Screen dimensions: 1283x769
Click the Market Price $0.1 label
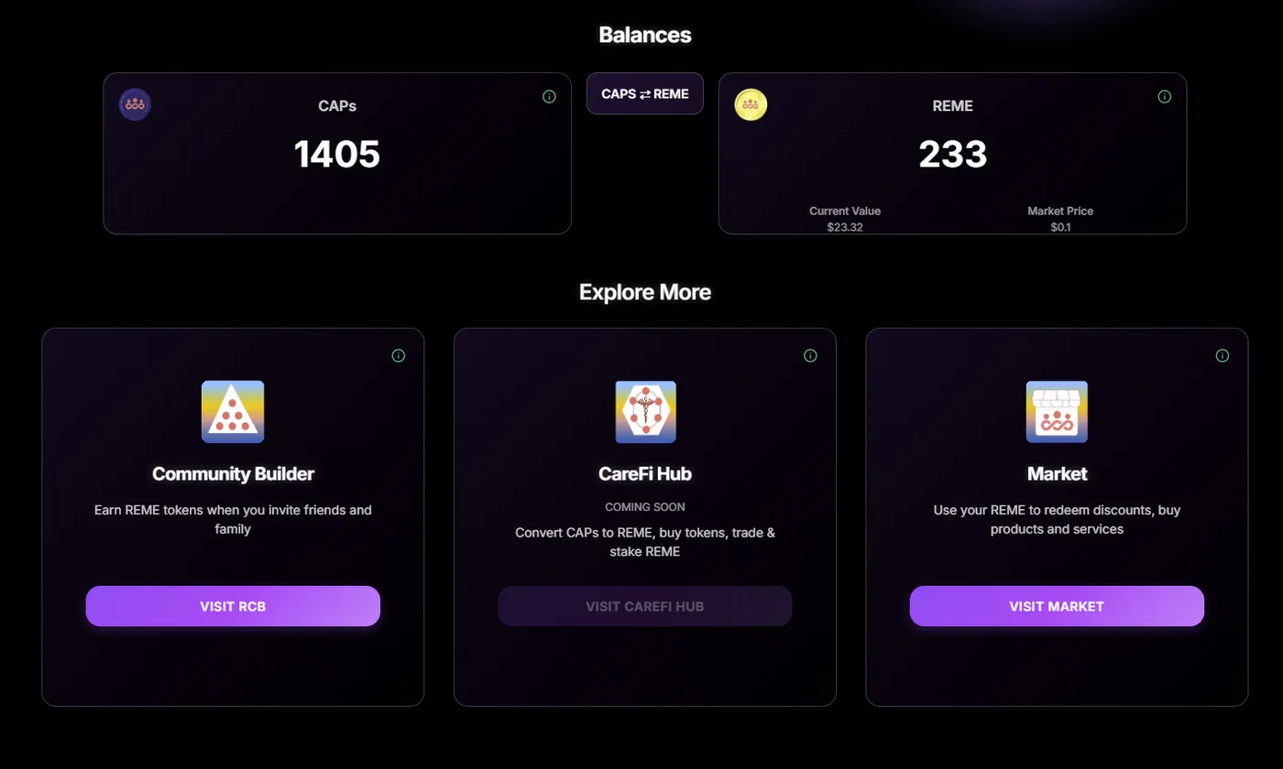click(x=1060, y=219)
